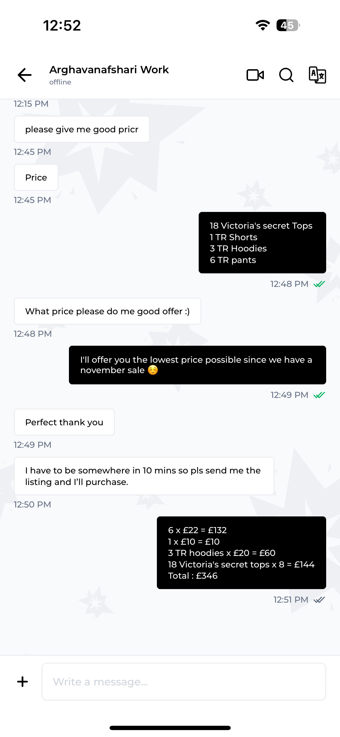
Task: Tap the Wi-Fi status icon
Action: (x=263, y=25)
